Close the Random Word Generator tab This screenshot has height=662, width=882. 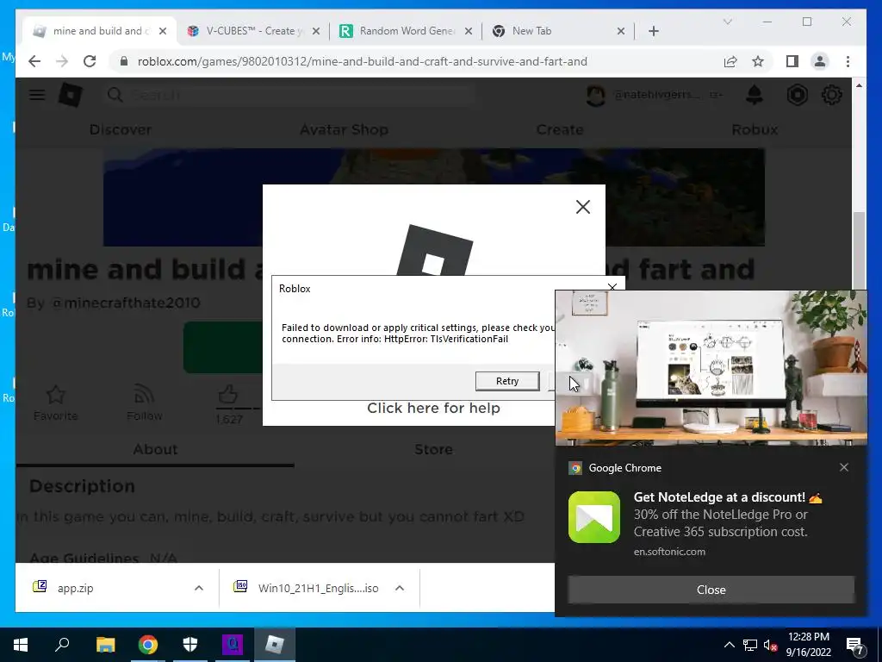click(468, 31)
